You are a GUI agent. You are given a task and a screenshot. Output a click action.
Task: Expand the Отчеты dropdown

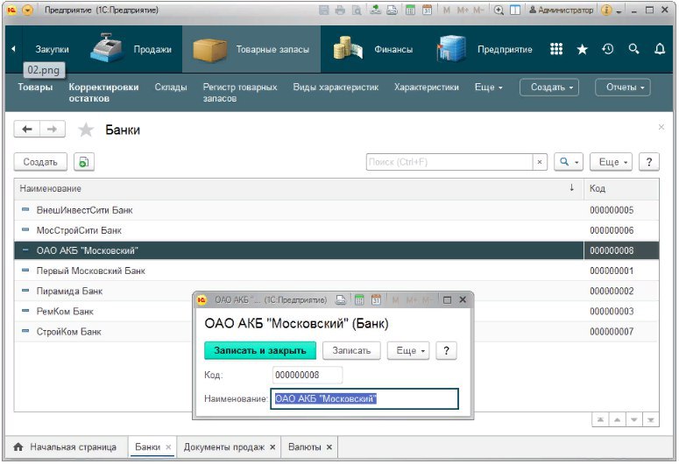(623, 87)
